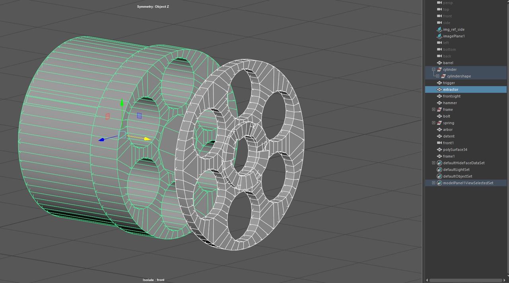Expand the modelPanel1ViewSelectedSet node
509x283 pixels.
433,183
